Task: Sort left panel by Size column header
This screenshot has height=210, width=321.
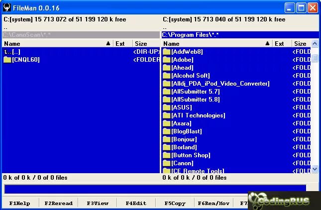Action: coord(146,44)
